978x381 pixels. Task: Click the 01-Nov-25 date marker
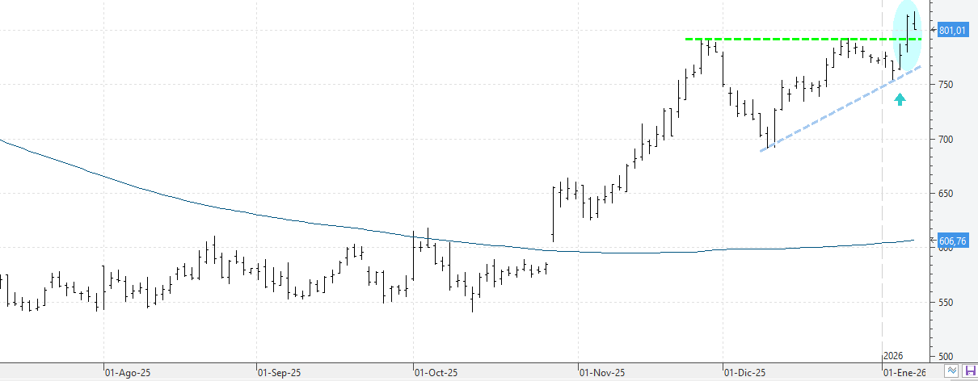pos(602,373)
